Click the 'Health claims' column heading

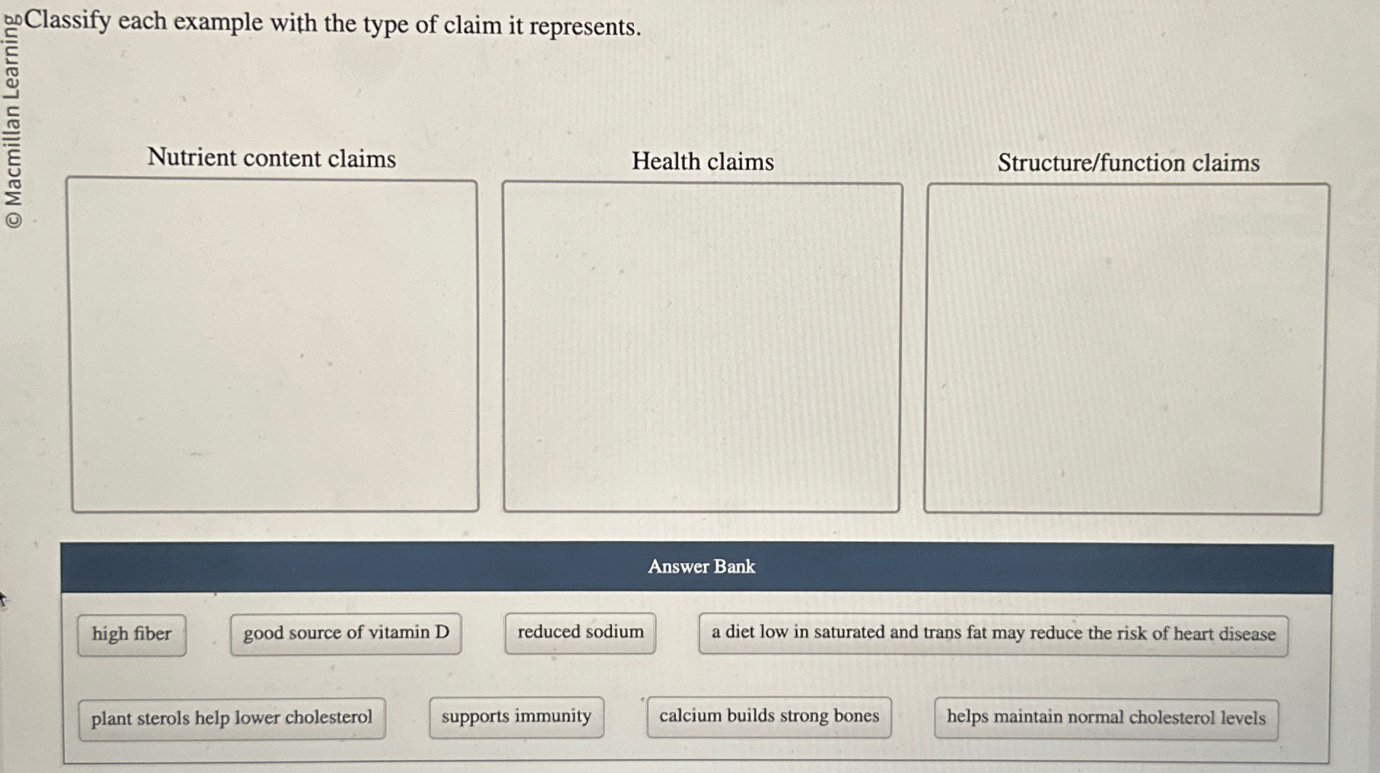coord(703,161)
